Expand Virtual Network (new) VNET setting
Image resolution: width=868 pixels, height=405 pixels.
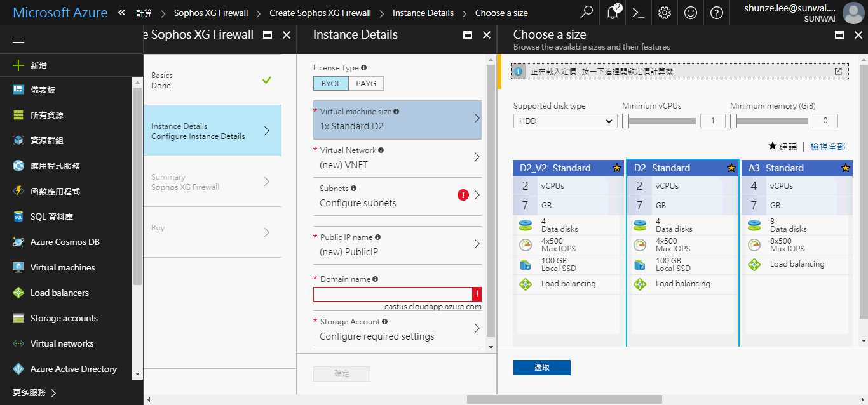pos(397,158)
